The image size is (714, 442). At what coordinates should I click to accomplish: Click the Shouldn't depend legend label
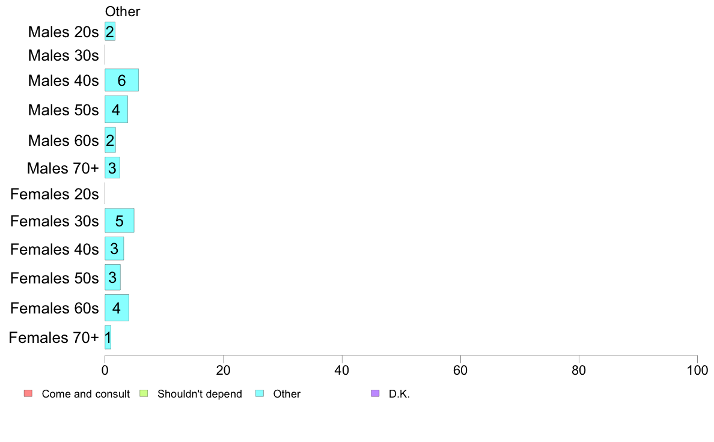(200, 394)
